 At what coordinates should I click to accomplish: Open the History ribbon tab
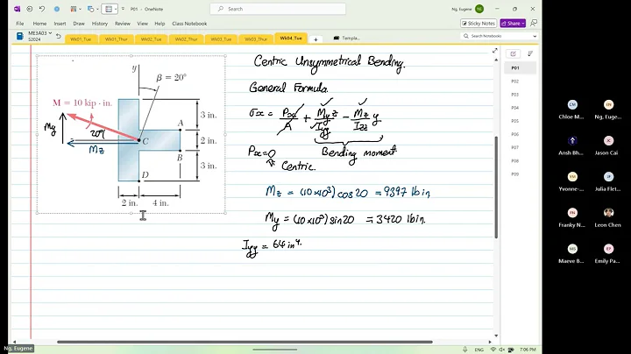click(x=100, y=24)
